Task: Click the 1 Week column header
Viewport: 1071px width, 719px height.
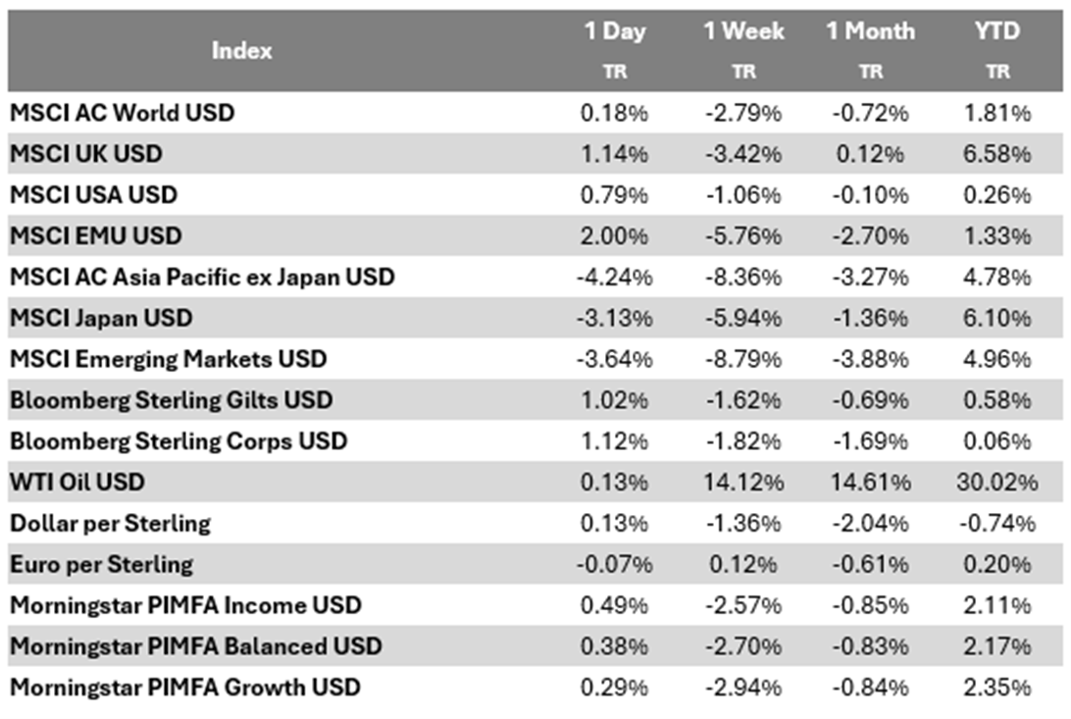Action: click(x=743, y=32)
